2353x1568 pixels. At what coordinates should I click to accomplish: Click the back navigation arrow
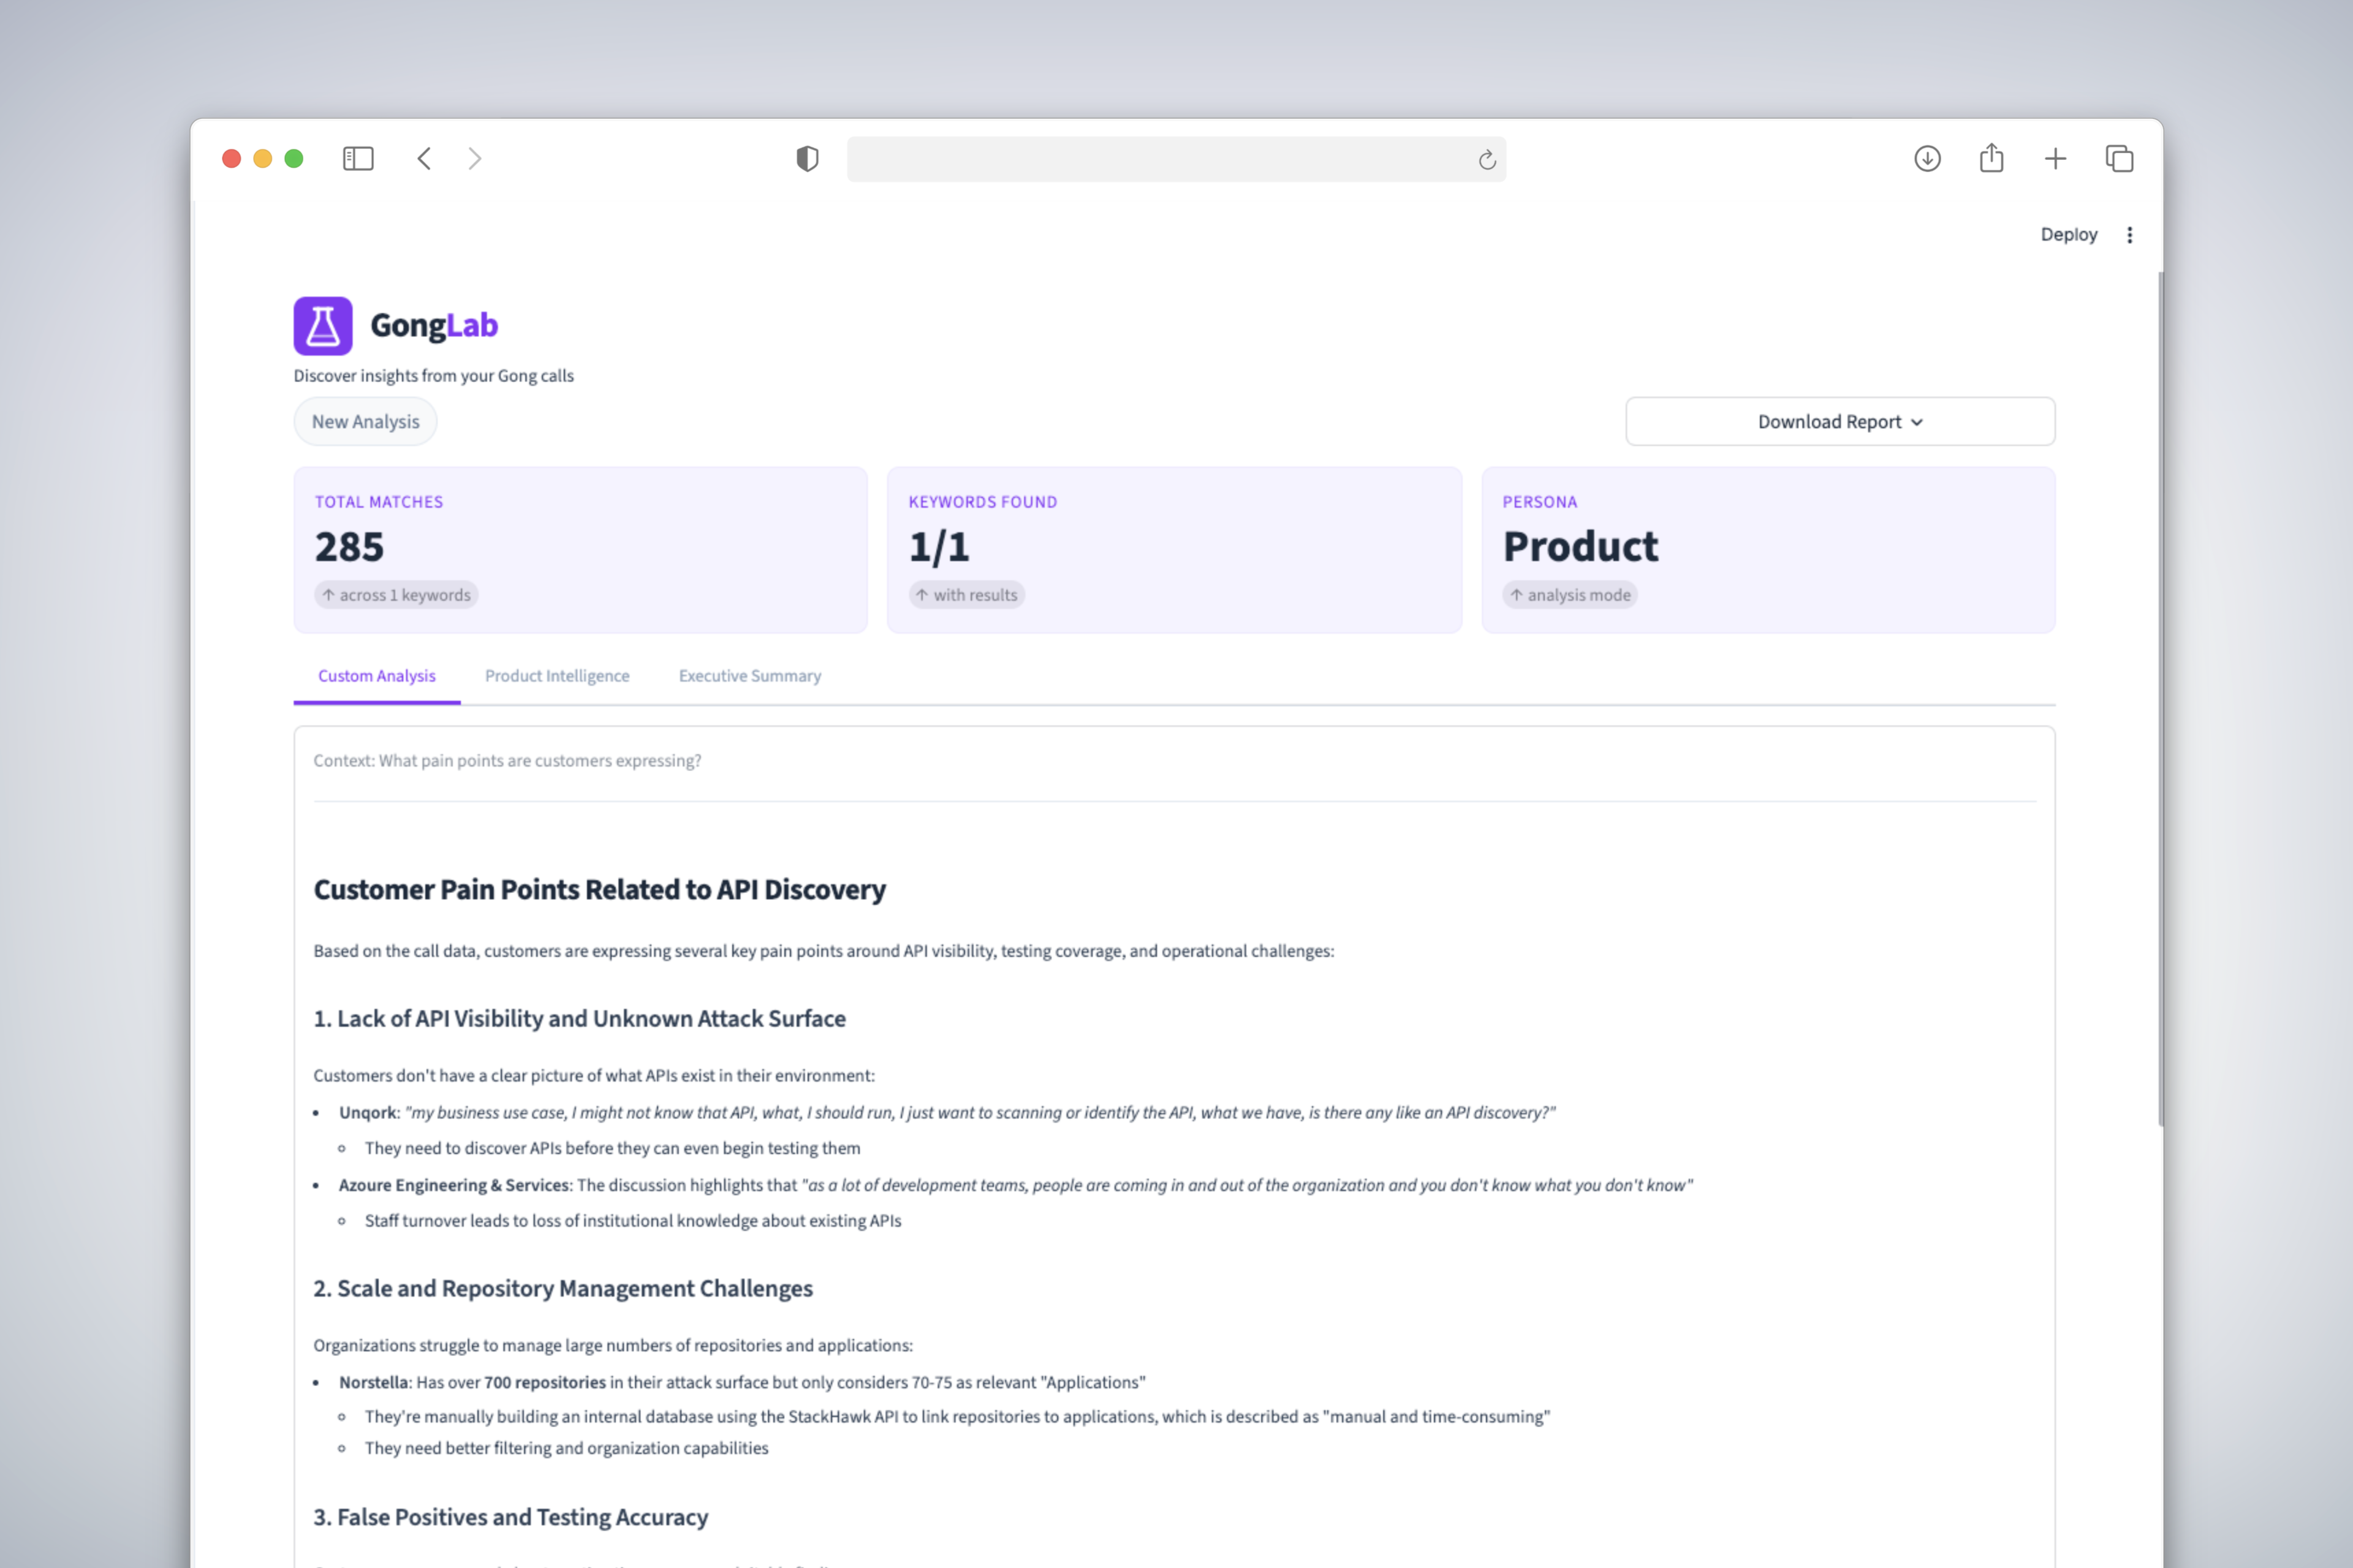[x=424, y=158]
